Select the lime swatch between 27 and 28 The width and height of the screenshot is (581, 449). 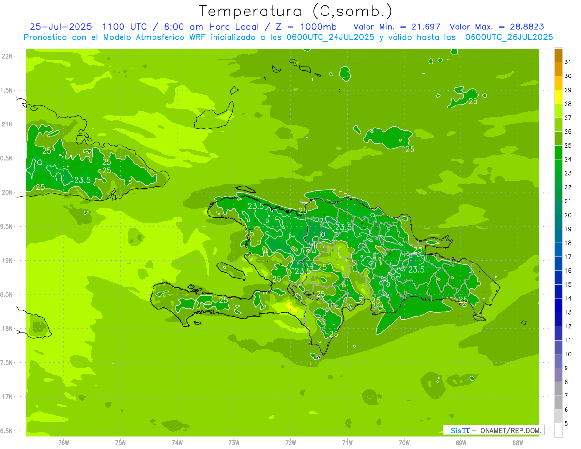click(558, 111)
